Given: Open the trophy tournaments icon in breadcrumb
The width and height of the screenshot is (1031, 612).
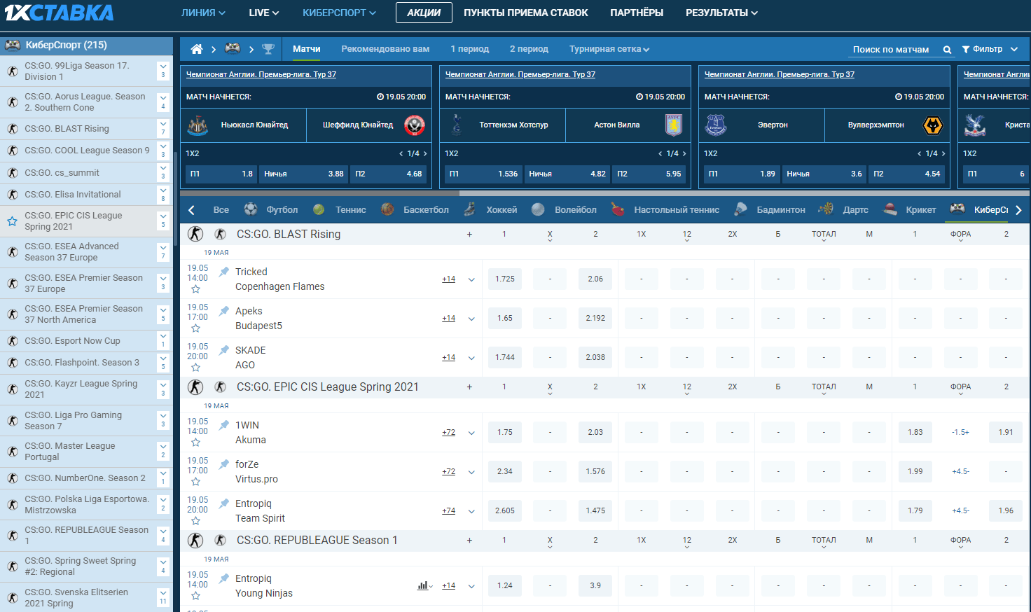Looking at the screenshot, I should tap(268, 49).
